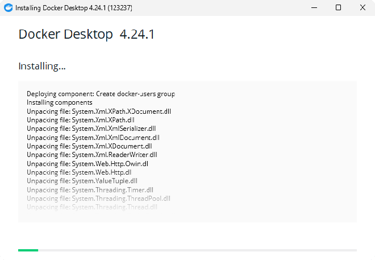Select the System.ValueTuple.dll log line

pyautogui.click(x=82, y=181)
